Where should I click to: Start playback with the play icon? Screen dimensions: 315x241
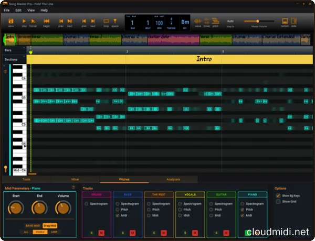pyautogui.click(x=24, y=21)
